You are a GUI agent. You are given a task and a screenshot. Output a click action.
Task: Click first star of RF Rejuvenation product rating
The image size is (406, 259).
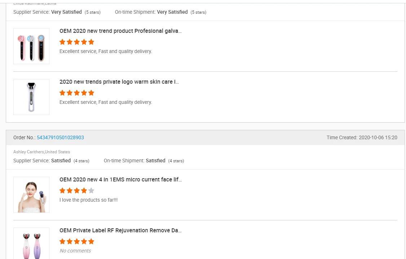pos(62,241)
